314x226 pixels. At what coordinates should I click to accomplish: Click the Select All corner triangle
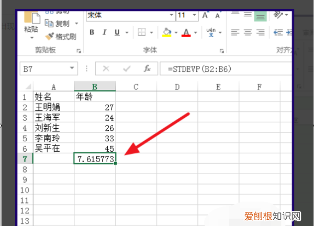point(28,86)
